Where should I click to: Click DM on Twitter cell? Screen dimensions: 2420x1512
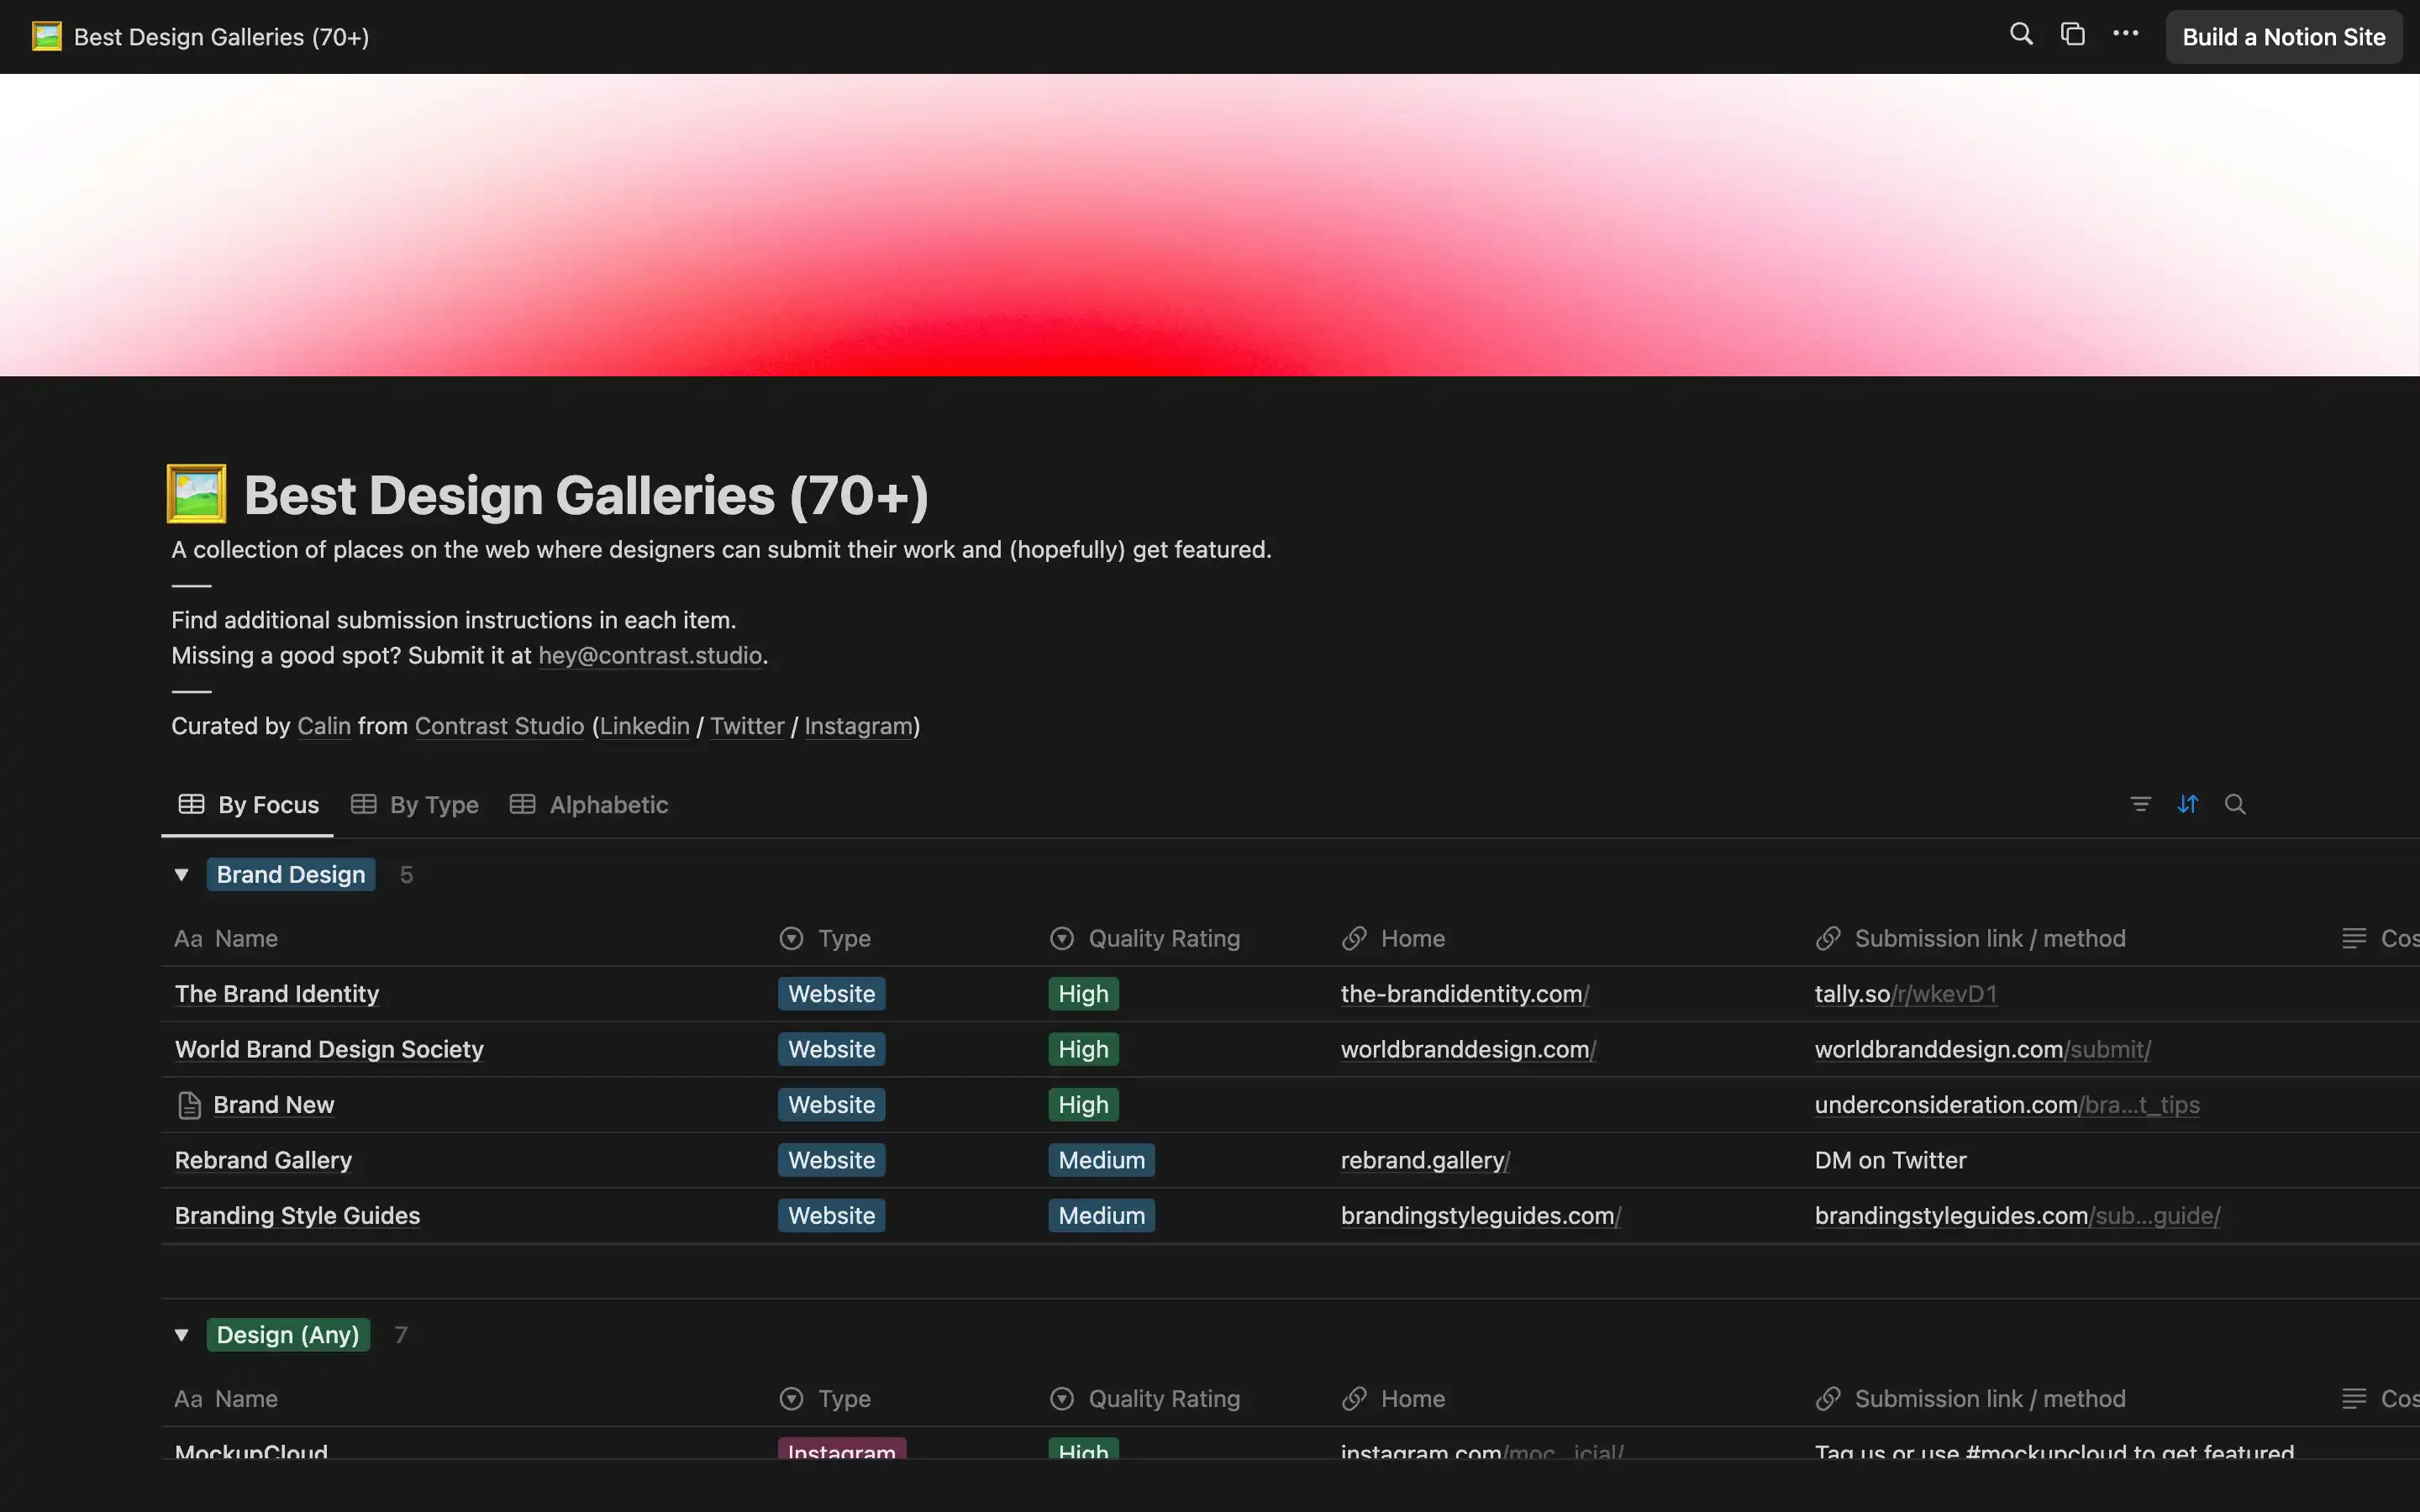click(x=1890, y=1160)
